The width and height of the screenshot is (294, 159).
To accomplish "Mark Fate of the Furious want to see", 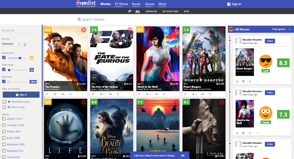I will click(110, 94).
